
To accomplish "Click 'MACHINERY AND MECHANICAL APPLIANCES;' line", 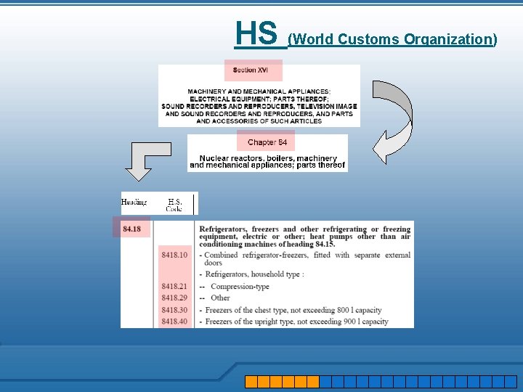I will (x=259, y=91).
